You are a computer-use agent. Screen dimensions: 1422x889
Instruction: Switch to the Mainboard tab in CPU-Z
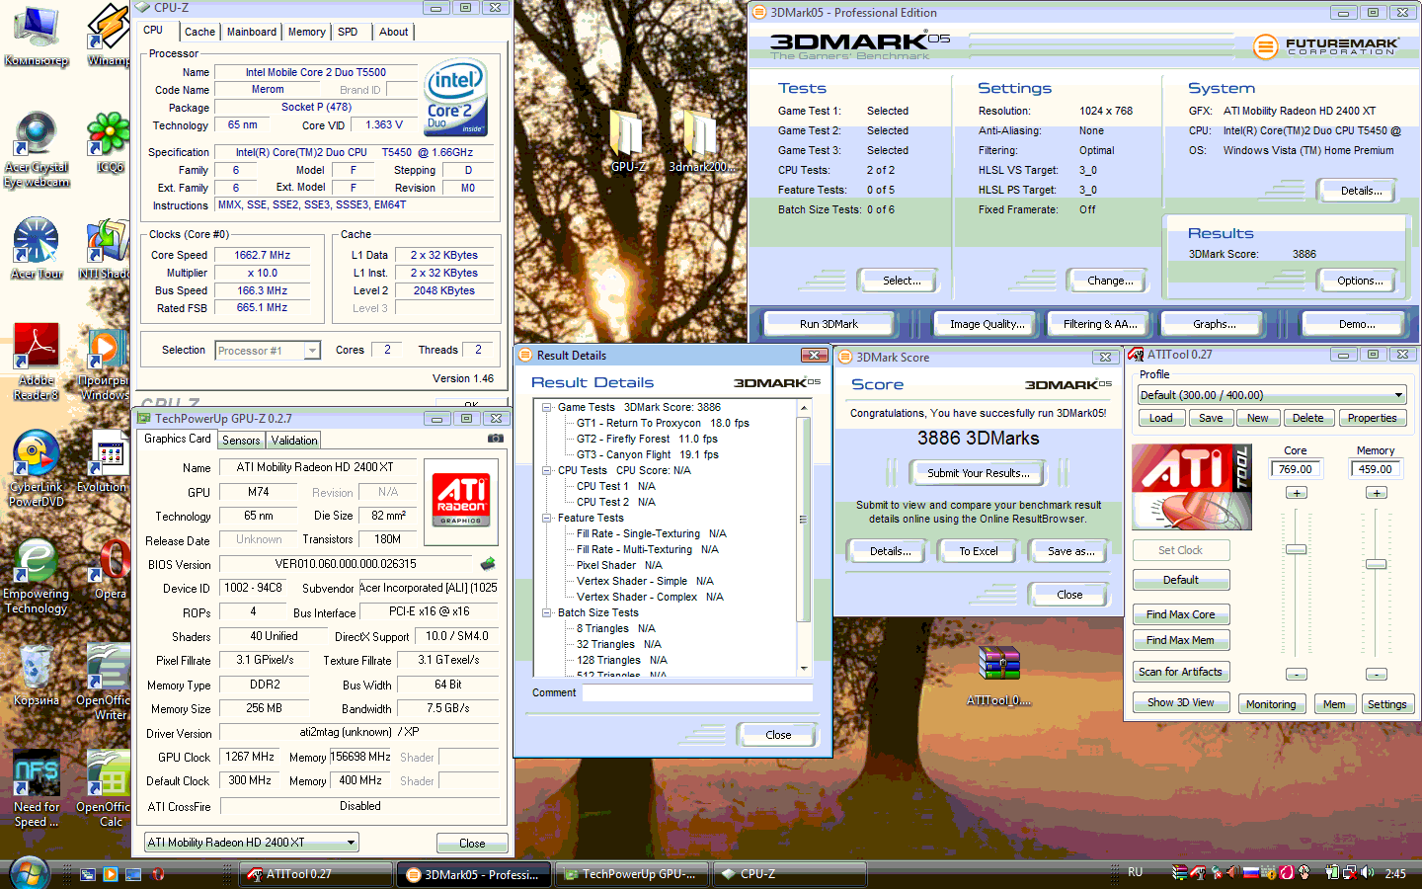pyautogui.click(x=252, y=32)
